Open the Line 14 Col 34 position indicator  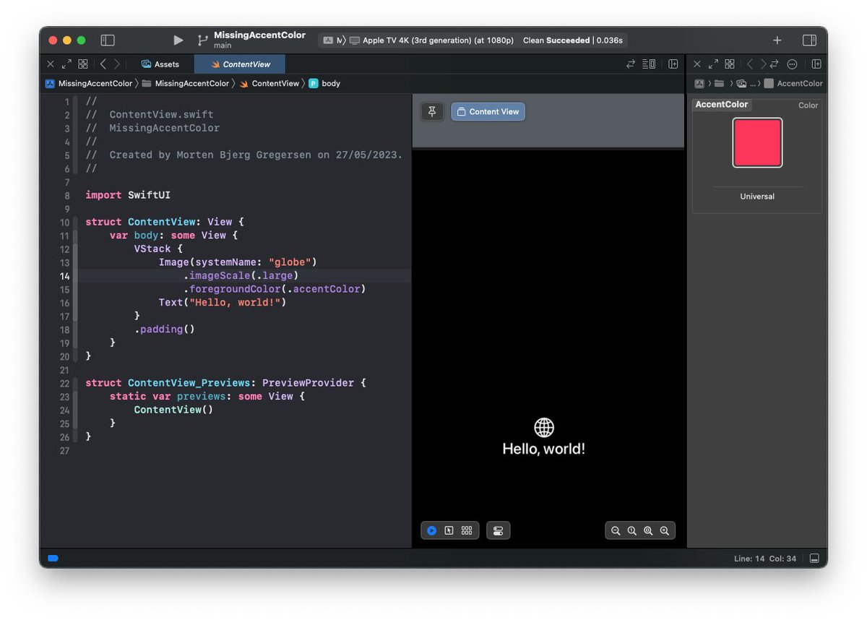tap(764, 559)
